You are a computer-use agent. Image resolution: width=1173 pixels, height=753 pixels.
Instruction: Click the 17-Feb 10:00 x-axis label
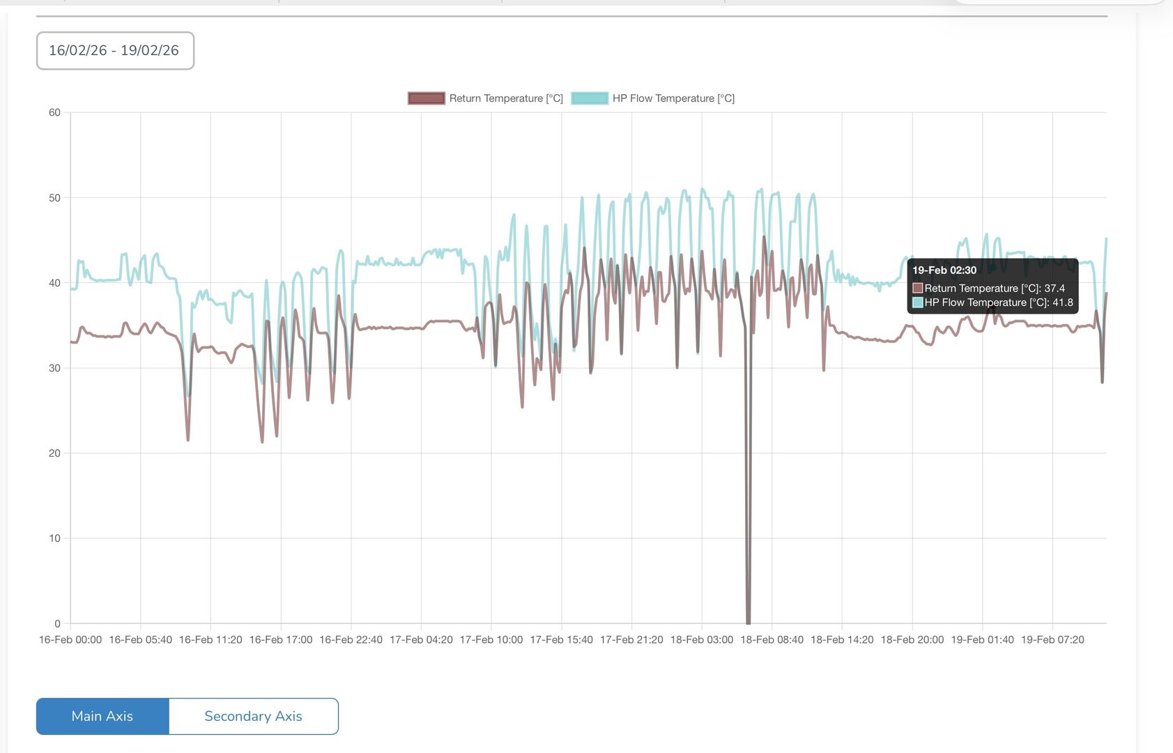click(x=491, y=639)
